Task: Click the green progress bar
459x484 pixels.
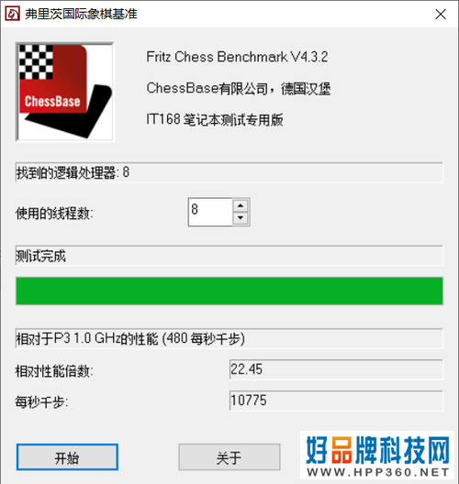Action: 229,291
